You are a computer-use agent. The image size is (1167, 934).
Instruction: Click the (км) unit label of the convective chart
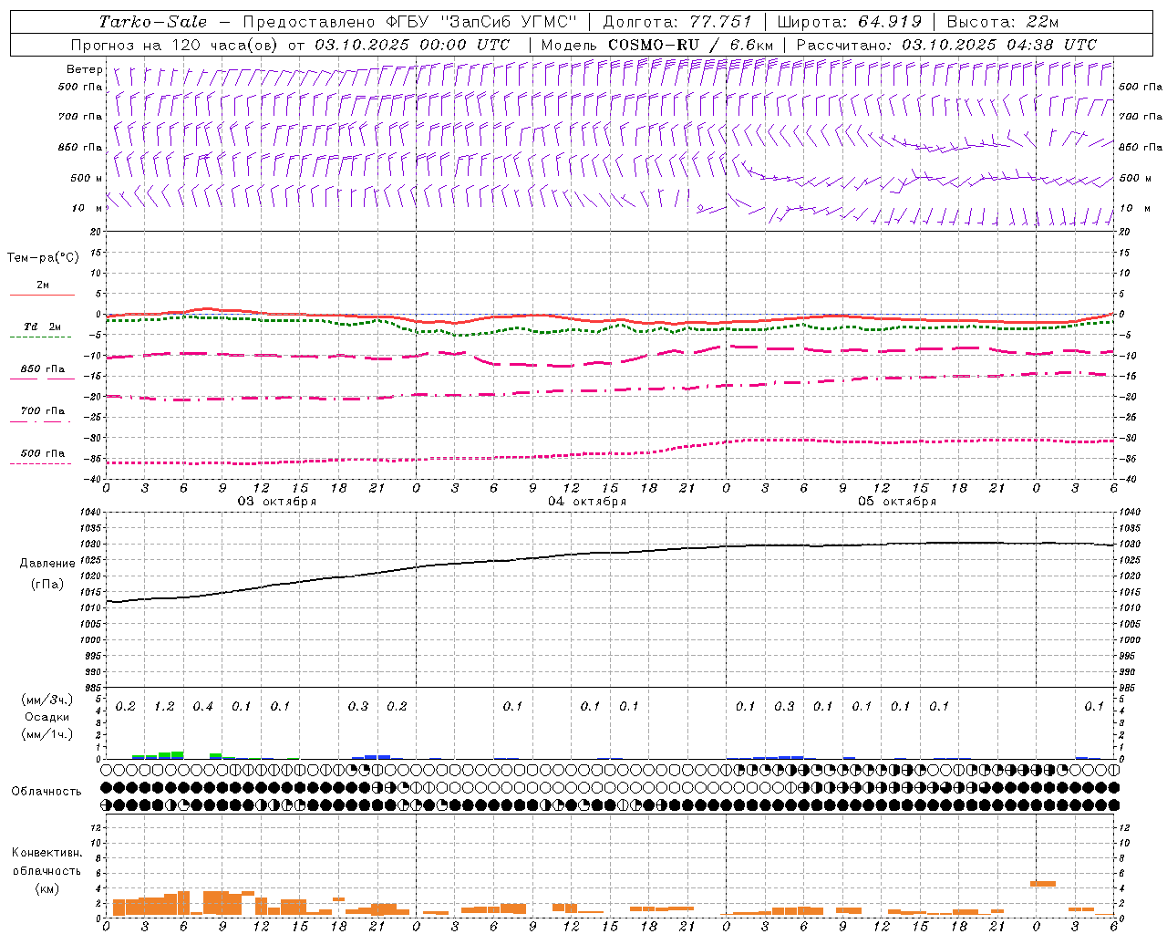[47, 888]
